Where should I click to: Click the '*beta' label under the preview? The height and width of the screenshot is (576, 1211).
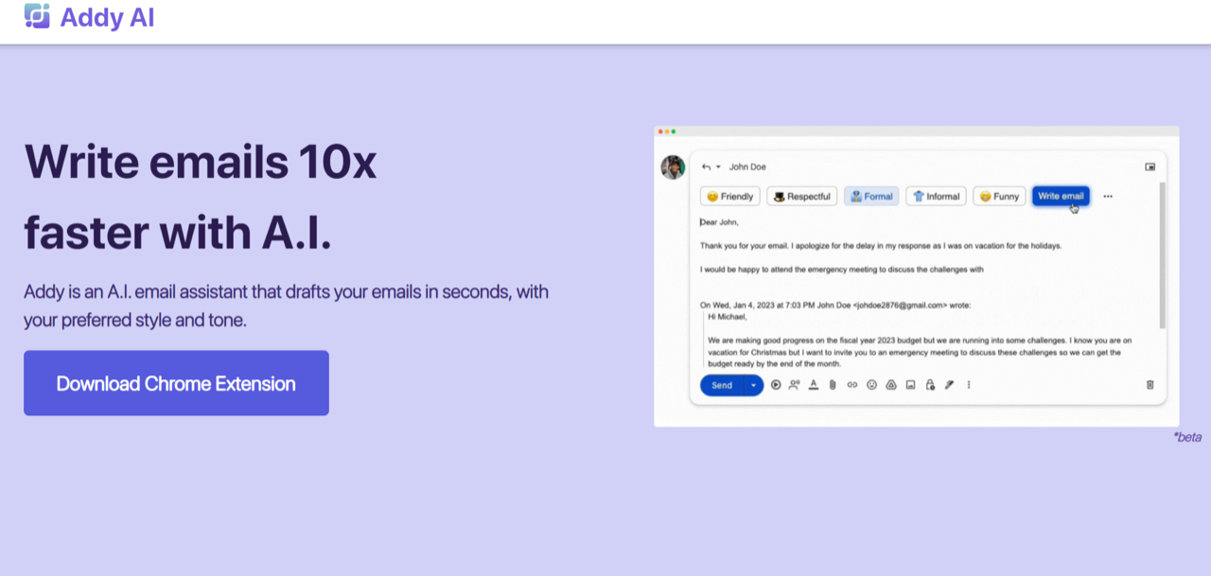(x=1186, y=437)
